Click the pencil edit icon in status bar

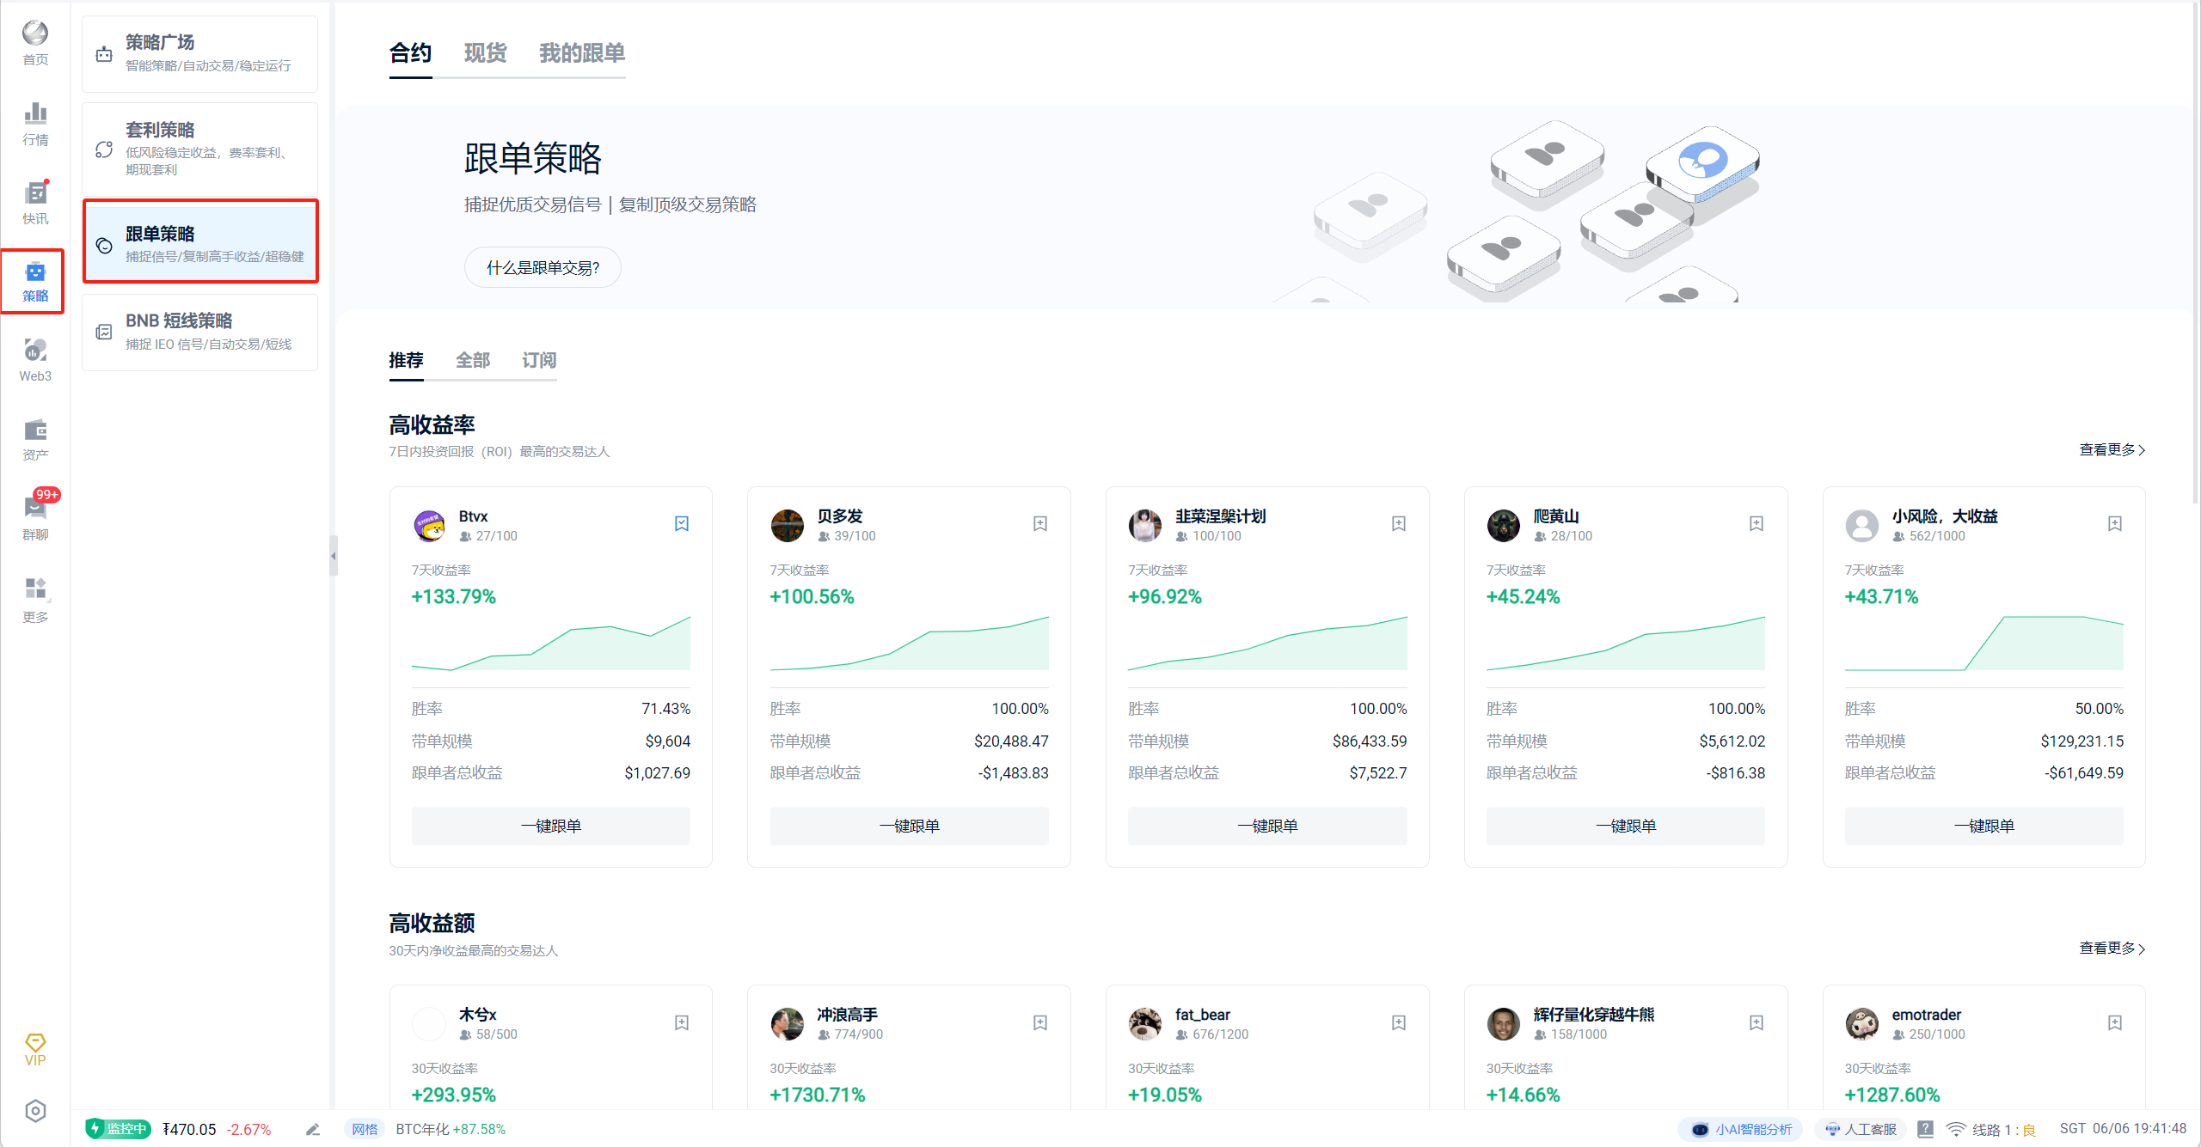[x=313, y=1129]
